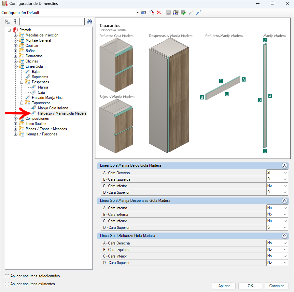Collapse the Promob root node

[x=9, y=30]
